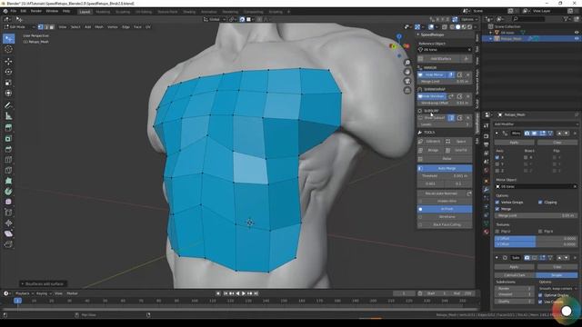This screenshot has height=327, width=582.
Task: Select the Smooth tool
Action: coord(8,202)
